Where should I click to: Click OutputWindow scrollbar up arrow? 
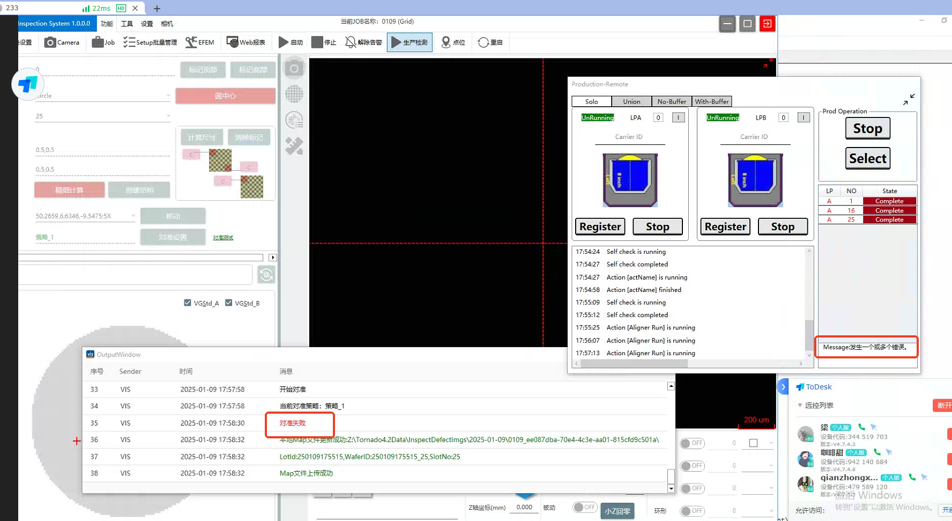pyautogui.click(x=671, y=386)
